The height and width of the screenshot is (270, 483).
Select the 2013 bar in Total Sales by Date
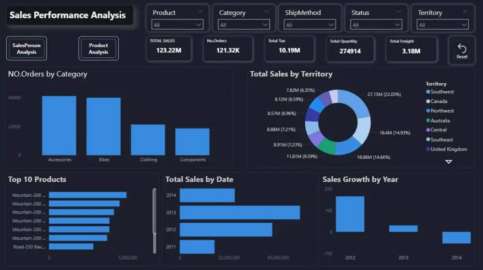tap(240, 212)
